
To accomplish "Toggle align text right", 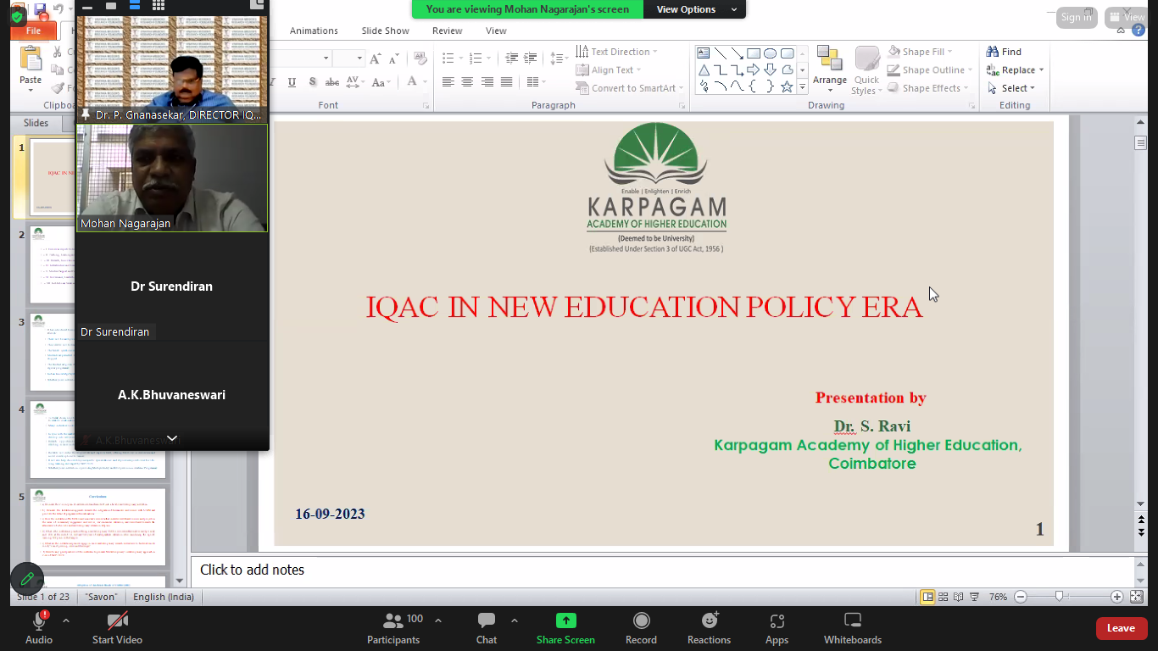I will pos(487,82).
